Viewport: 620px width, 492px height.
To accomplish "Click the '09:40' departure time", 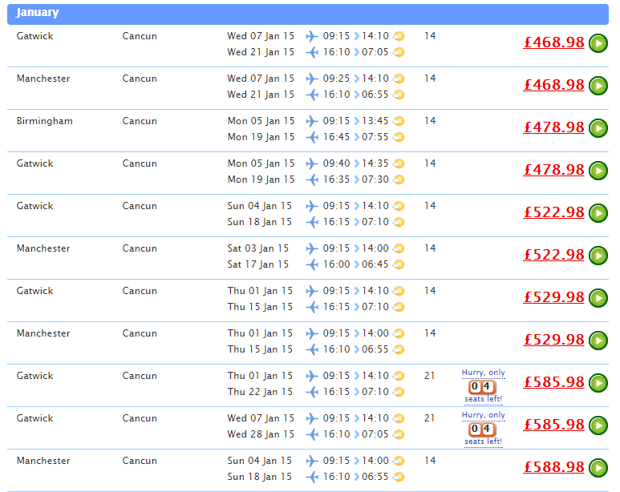I will point(336,163).
